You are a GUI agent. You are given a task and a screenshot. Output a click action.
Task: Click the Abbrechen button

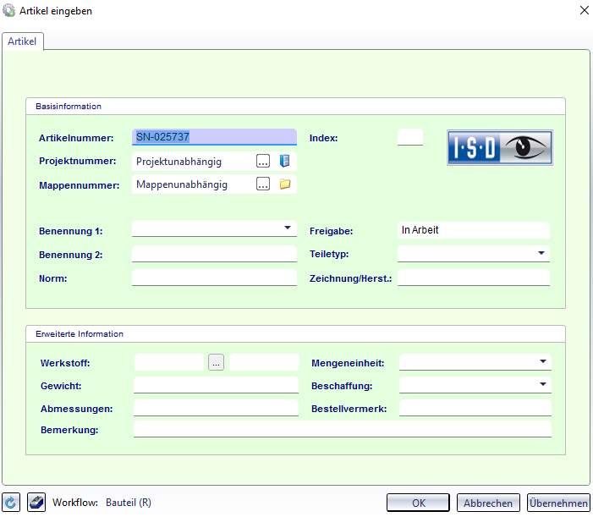tap(488, 503)
